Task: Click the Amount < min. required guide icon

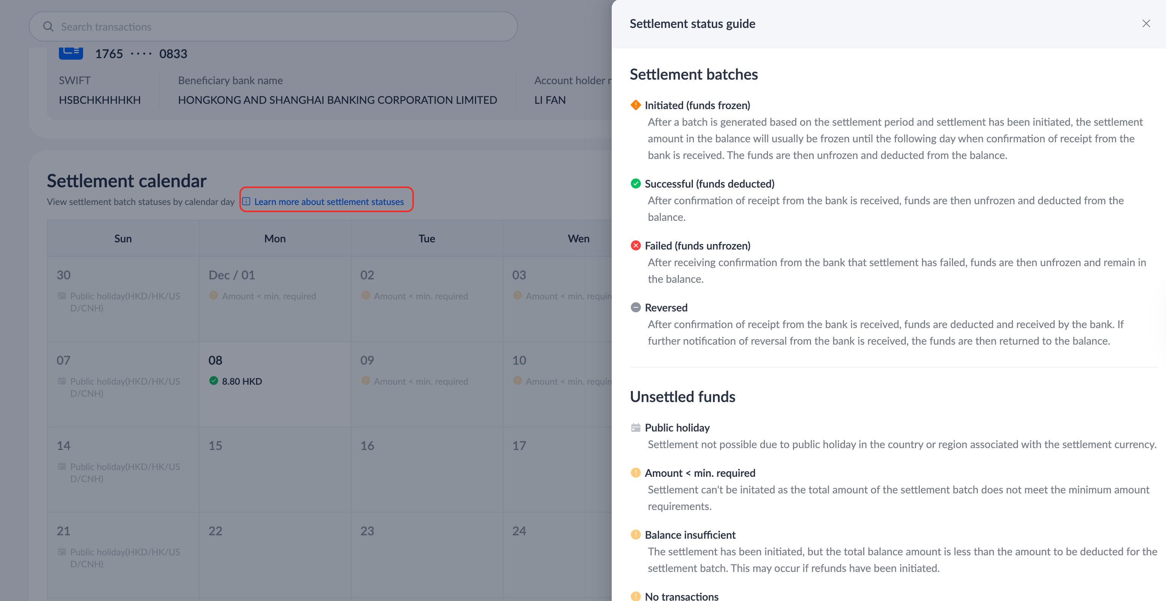Action: tap(635, 473)
